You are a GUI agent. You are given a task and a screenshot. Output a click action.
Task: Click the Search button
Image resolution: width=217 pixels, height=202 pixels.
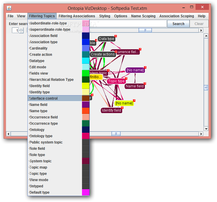tap(178, 24)
